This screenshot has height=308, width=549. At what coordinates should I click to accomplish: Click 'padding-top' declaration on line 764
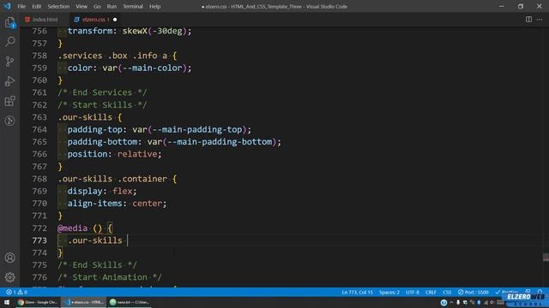pyautogui.click(x=160, y=129)
